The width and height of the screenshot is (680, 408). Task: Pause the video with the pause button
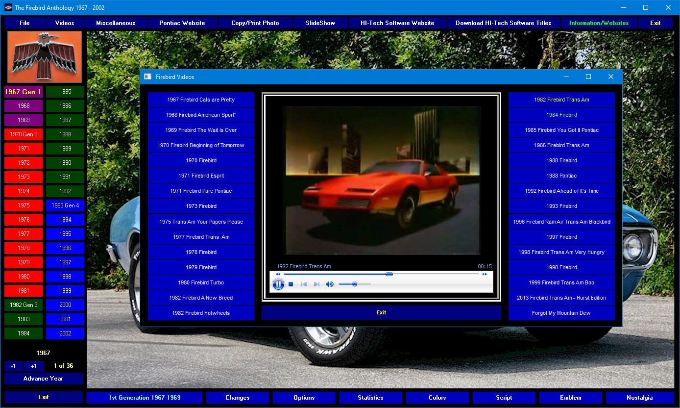[278, 284]
